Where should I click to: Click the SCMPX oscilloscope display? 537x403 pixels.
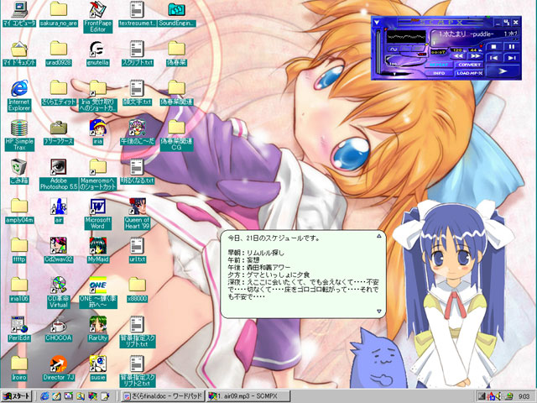pos(406,36)
